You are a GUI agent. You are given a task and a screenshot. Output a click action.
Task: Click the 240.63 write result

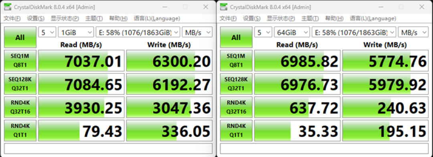pyautogui.click(x=385, y=107)
